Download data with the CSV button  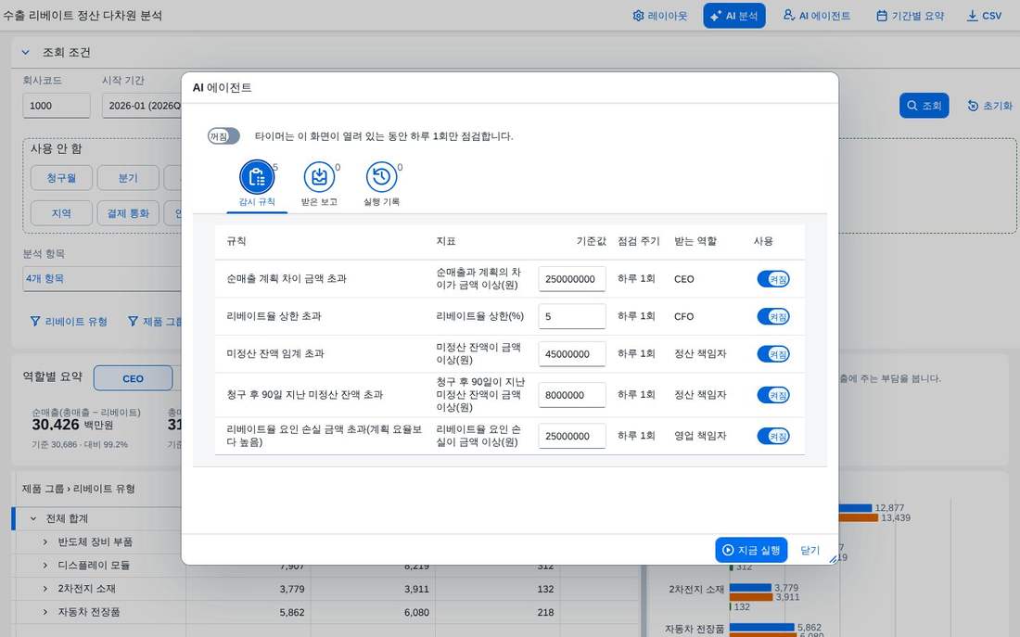tap(984, 16)
